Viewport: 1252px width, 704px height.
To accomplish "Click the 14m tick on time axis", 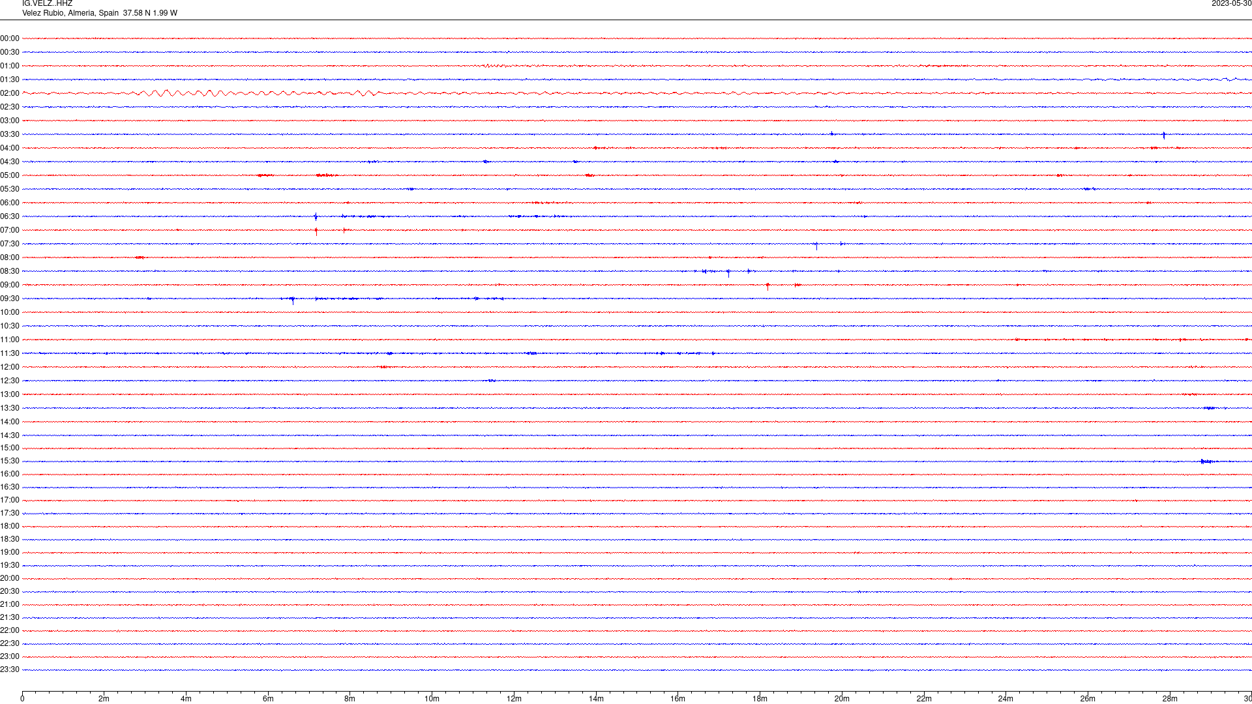I will pyautogui.click(x=596, y=699).
